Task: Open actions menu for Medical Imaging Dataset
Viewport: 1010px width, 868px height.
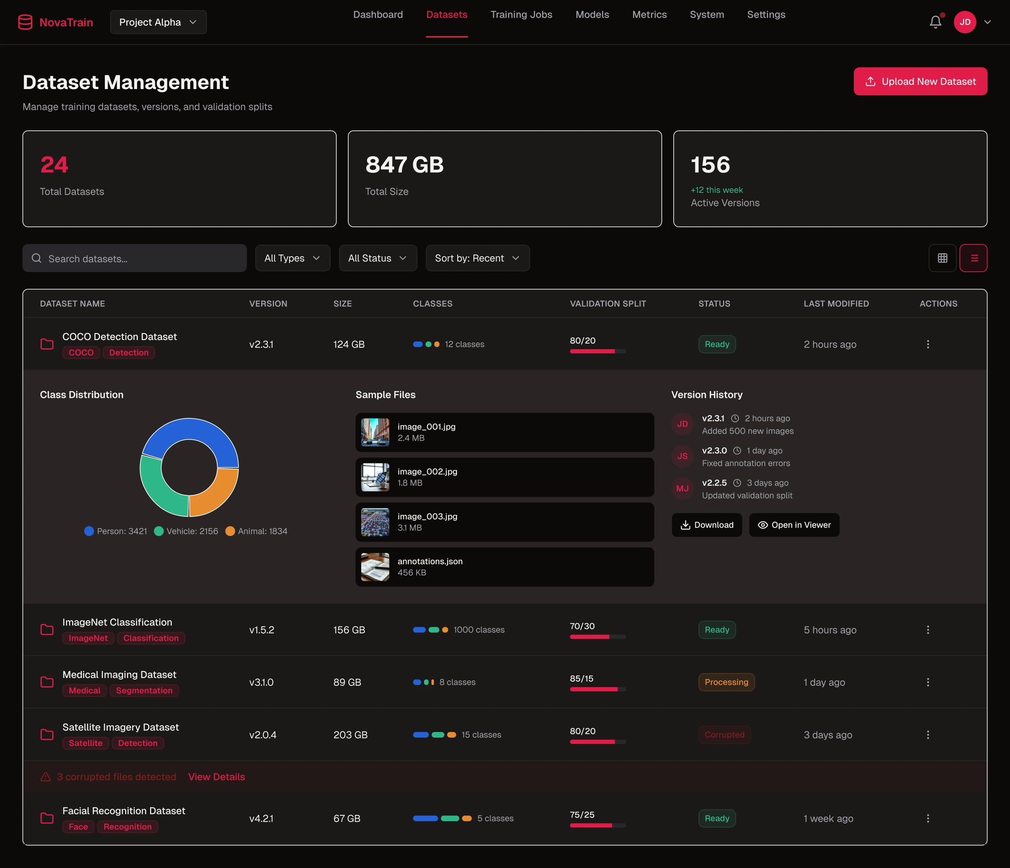Action: point(928,682)
